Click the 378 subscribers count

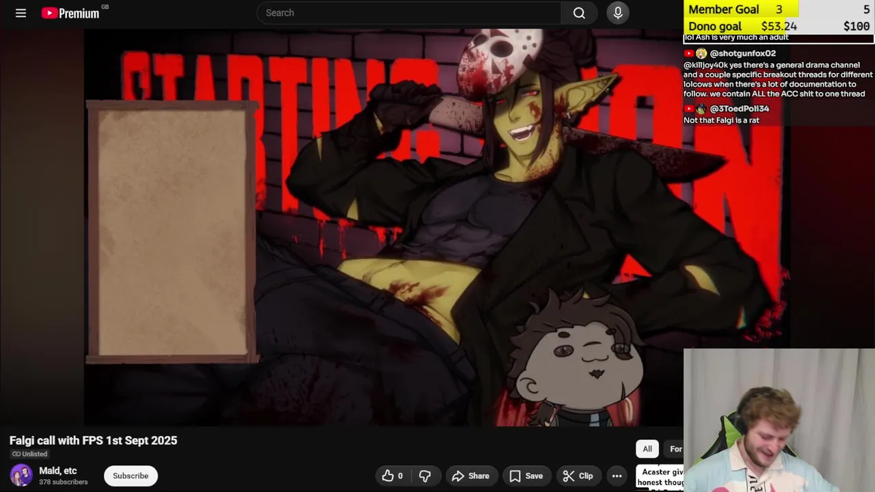(64, 482)
